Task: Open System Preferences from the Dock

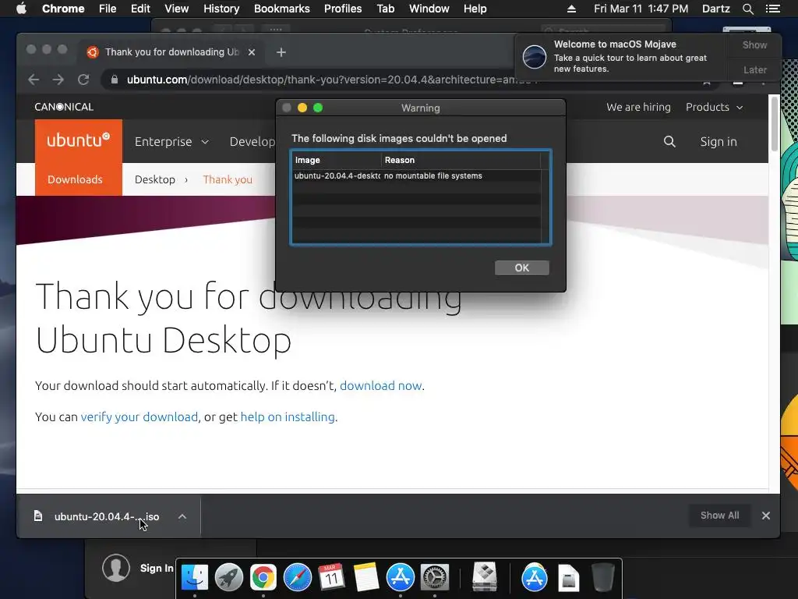Action: (x=435, y=577)
